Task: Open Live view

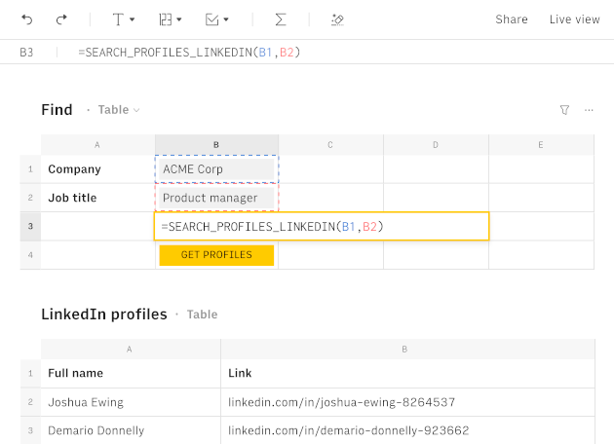Action: point(574,19)
